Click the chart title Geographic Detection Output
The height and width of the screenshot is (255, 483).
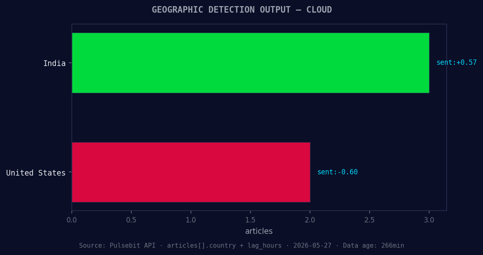tap(242, 10)
